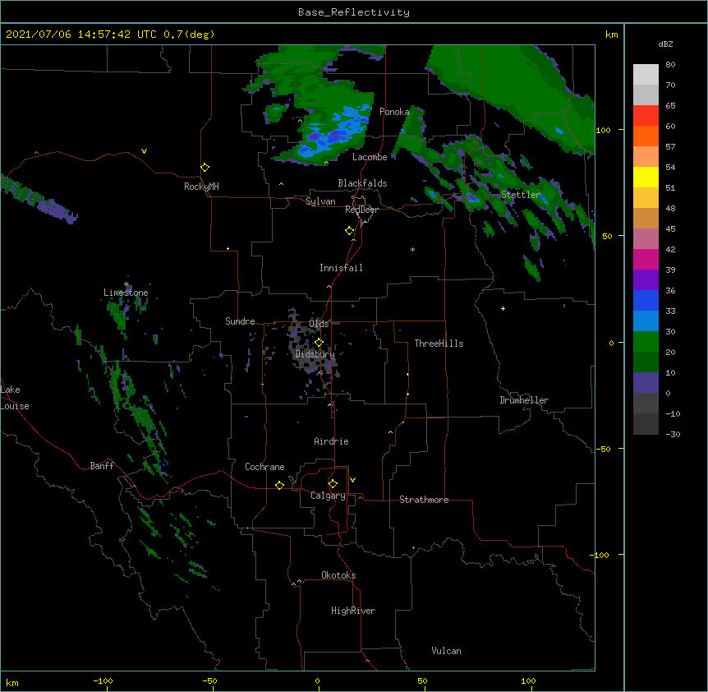Click the Lake Louise label
Screen dimensions: 708x692
[15, 398]
